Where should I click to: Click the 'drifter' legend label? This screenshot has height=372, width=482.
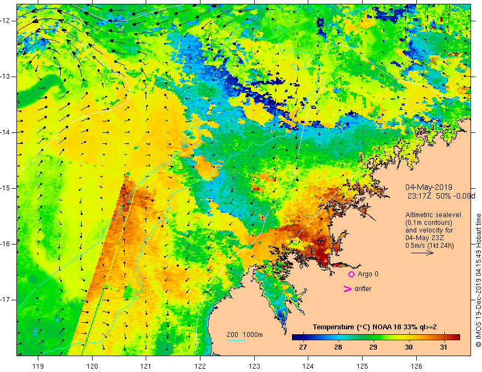[363, 289]
